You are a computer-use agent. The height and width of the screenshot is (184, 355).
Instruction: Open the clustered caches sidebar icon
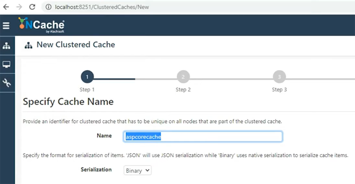[6, 46]
